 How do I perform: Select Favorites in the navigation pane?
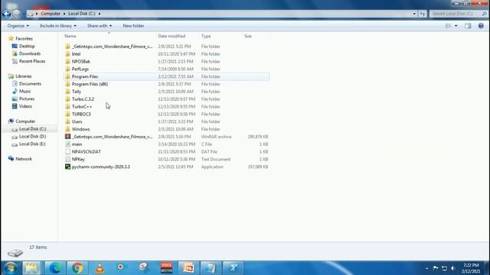[x=24, y=39]
